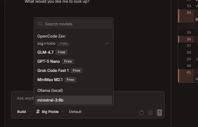198x127 pixels.
Task: Select Grok Code Fast 1 model
Action: [x=53, y=70]
